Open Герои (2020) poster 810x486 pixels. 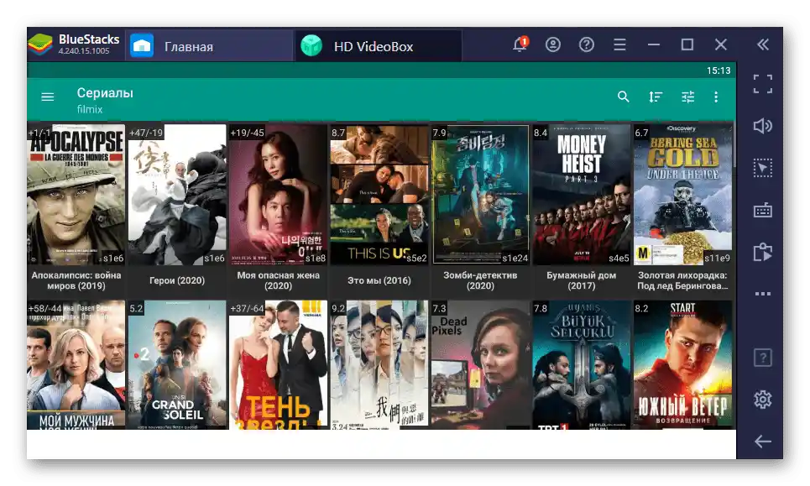pyautogui.click(x=177, y=195)
